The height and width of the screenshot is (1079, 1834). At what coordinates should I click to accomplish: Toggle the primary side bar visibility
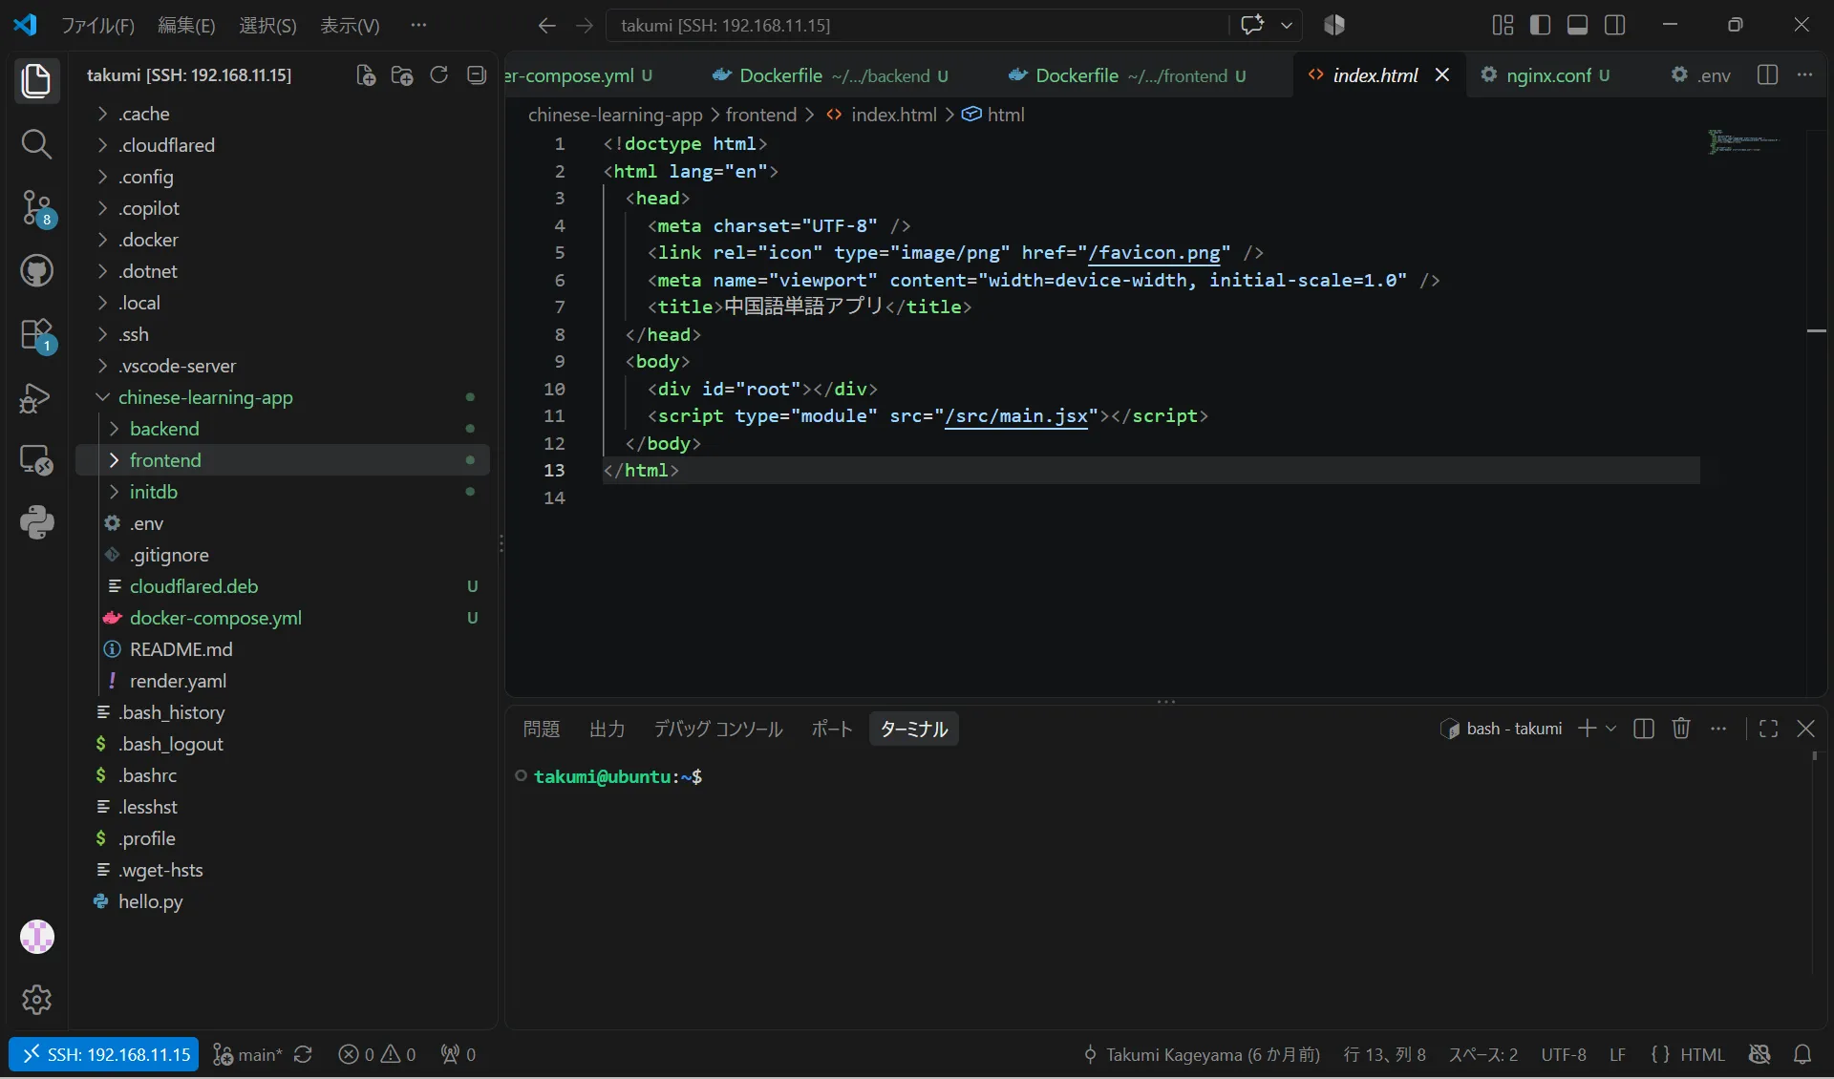tap(1540, 25)
